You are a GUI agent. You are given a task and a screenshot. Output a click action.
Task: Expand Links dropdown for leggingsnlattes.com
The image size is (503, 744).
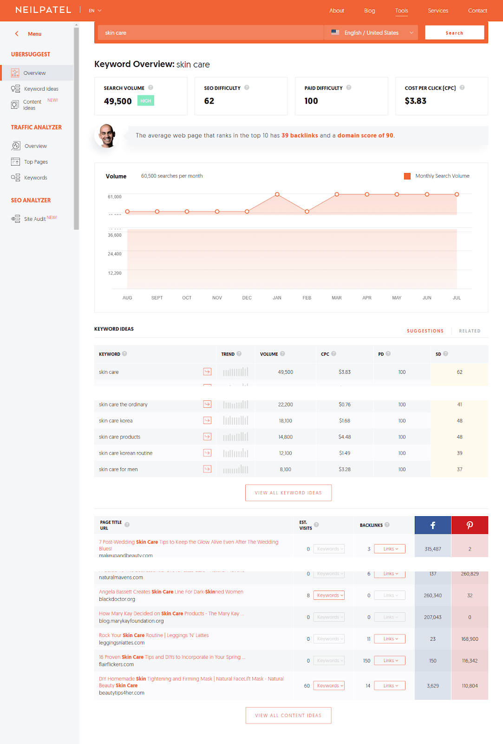point(390,639)
